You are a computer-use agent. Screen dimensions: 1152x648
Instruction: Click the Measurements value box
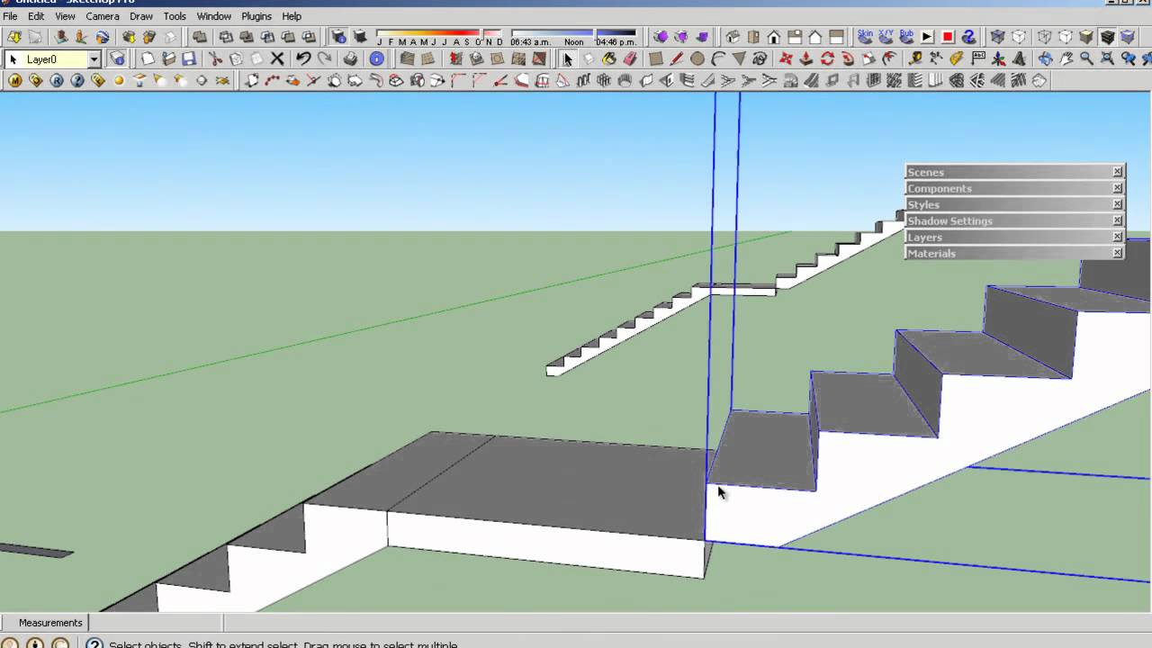coord(156,623)
